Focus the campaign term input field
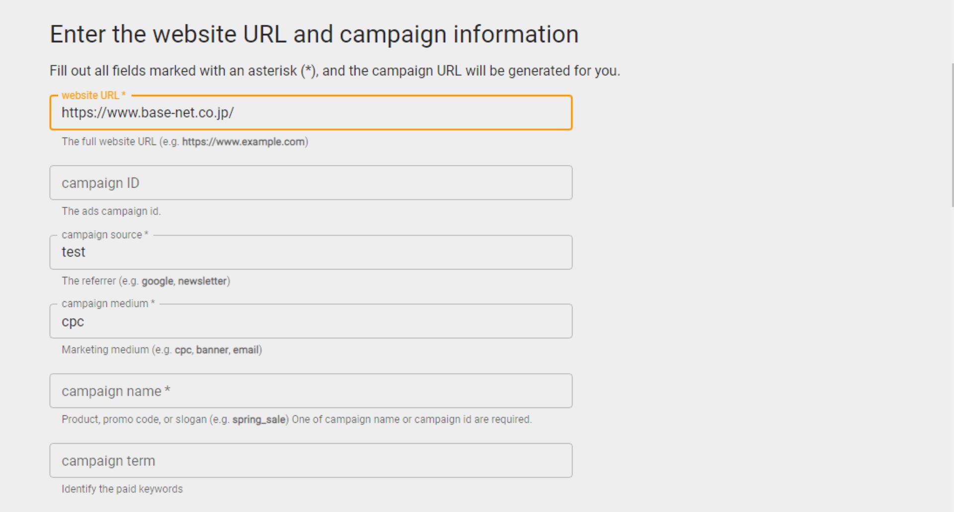The width and height of the screenshot is (954, 512). click(x=311, y=461)
